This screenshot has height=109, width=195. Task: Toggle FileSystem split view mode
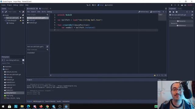click(23, 60)
